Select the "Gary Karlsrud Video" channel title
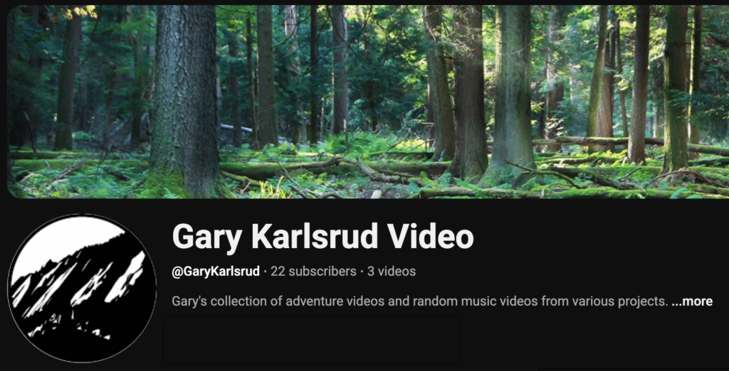 tap(322, 237)
